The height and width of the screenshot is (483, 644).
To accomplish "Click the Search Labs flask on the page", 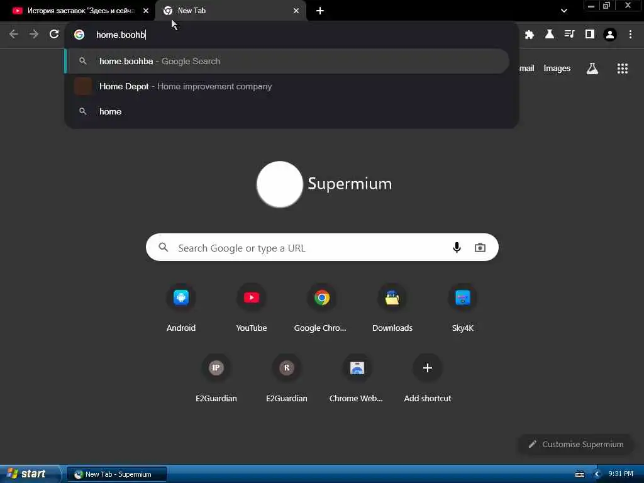I will (x=592, y=69).
